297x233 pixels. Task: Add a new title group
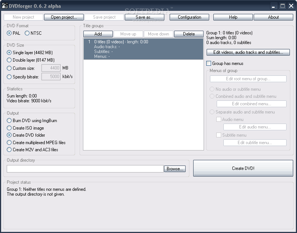(x=98, y=34)
